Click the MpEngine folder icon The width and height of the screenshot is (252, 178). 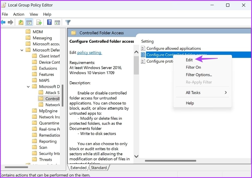[x=34, y=110]
